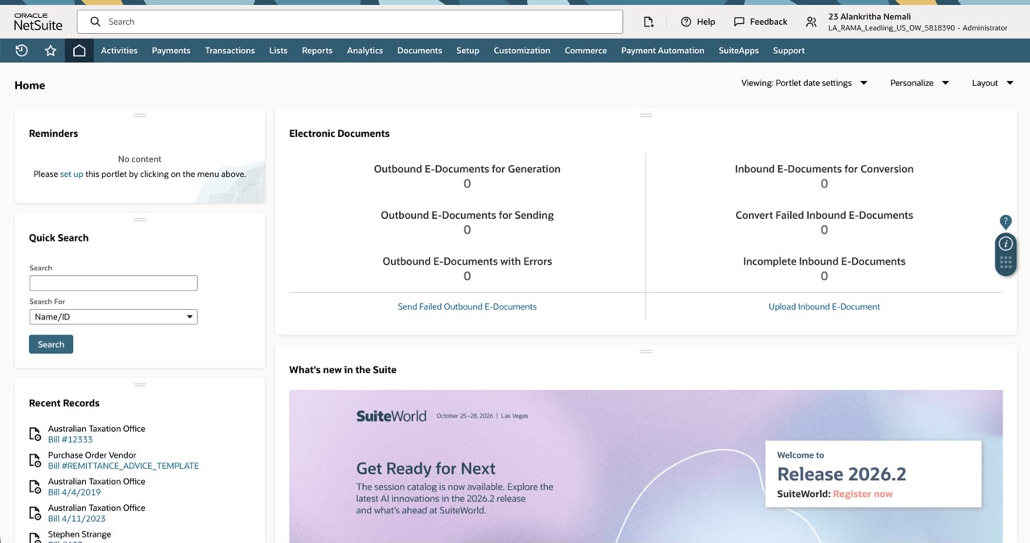Viewport: 1030px width, 543px height.
Task: Click the Purchase Order Vendor record icon
Action: click(35, 461)
